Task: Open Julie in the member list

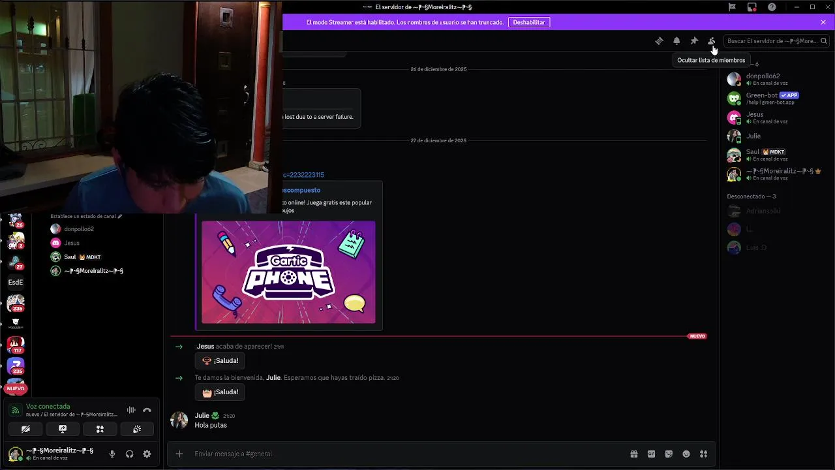Action: [776, 136]
